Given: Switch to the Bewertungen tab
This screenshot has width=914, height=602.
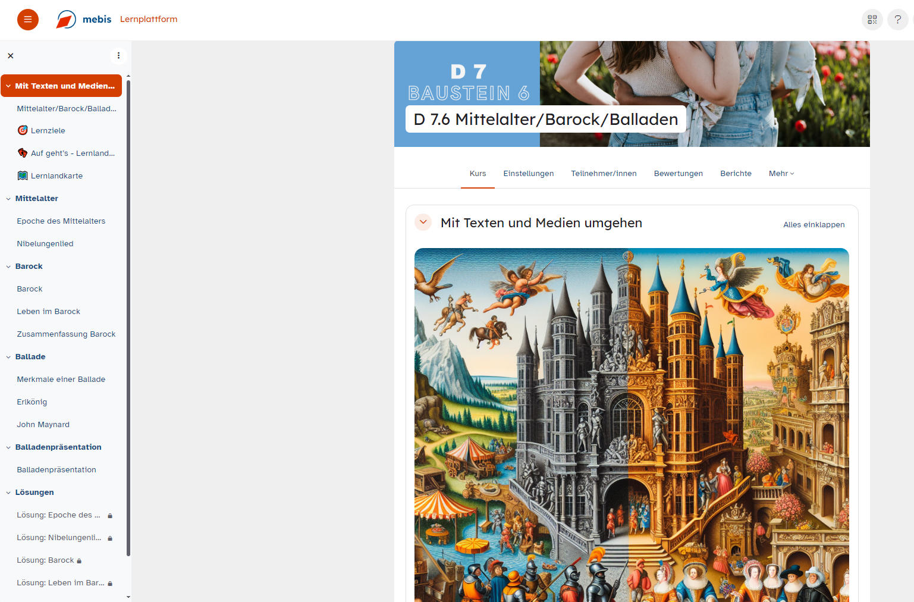Looking at the screenshot, I should 678,174.
